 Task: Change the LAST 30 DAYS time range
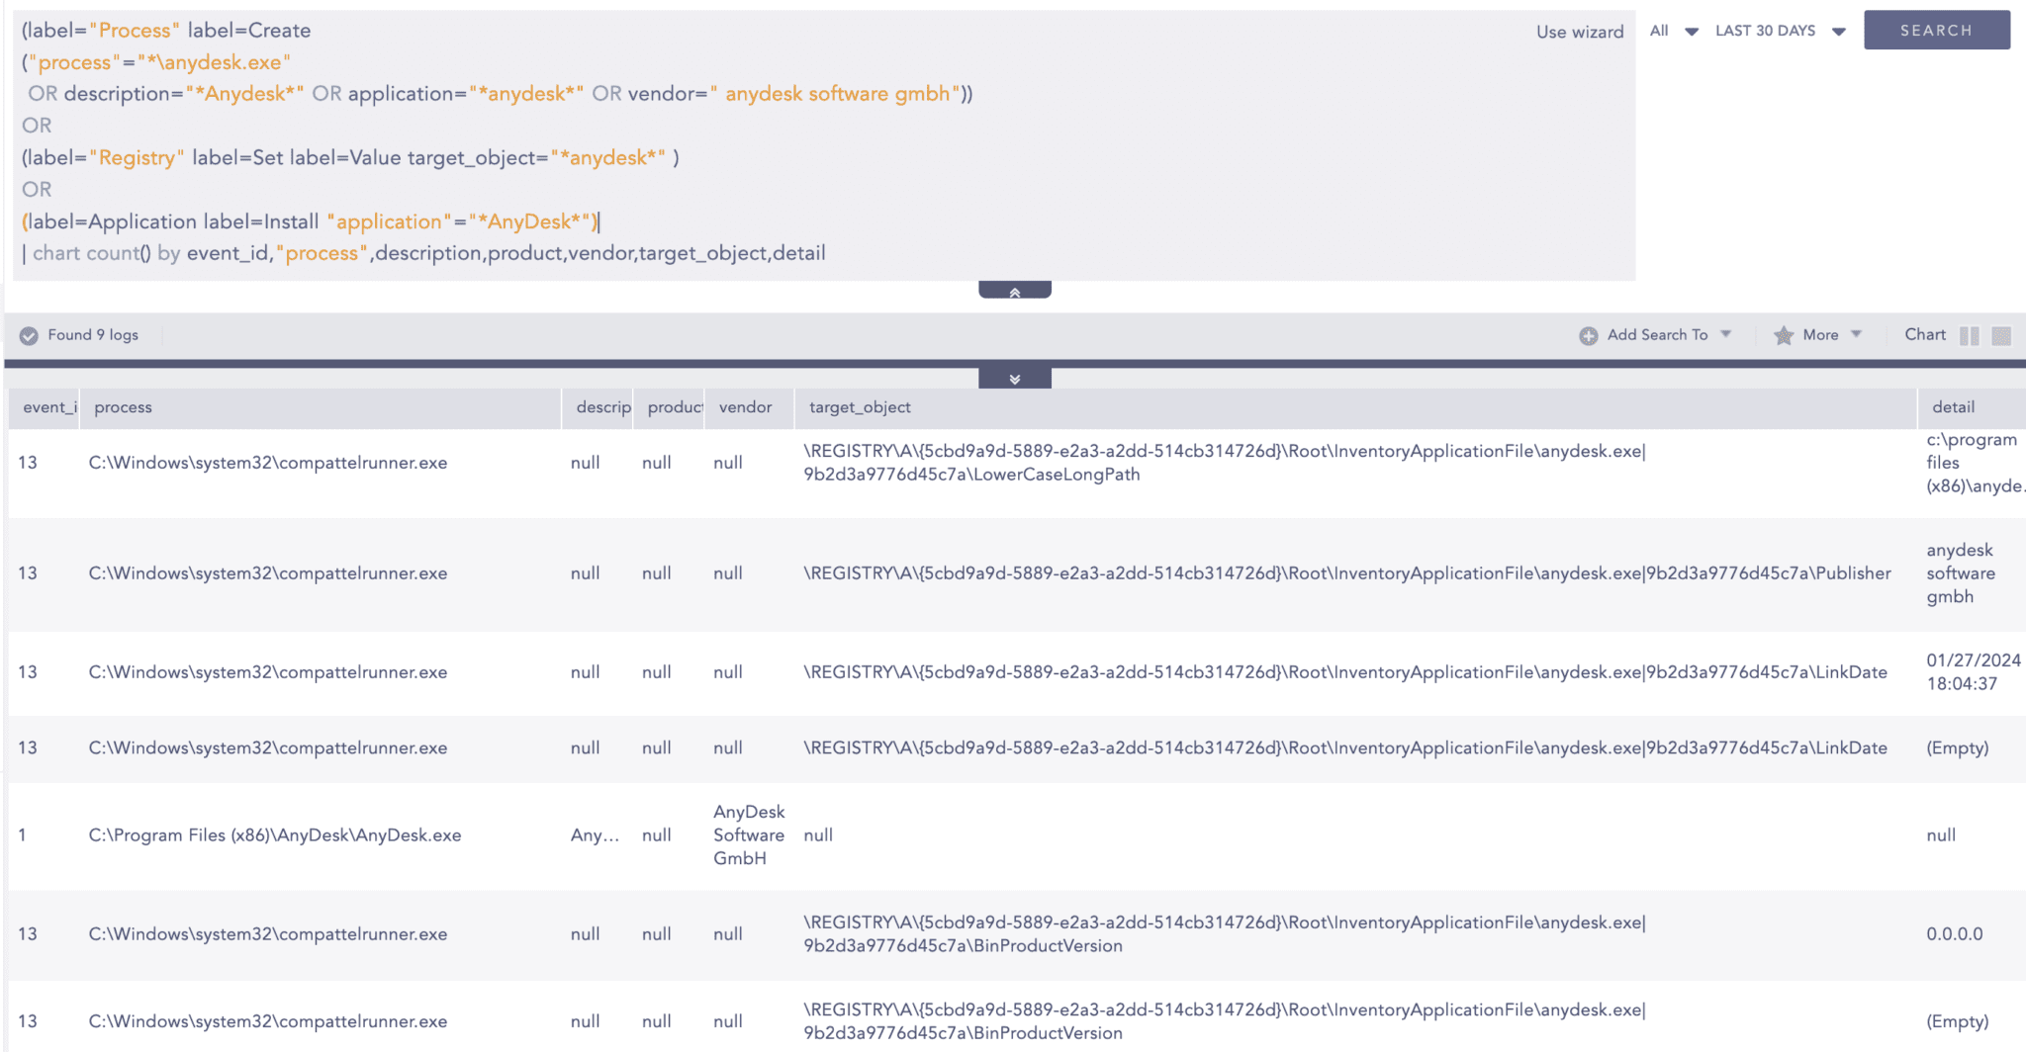click(1780, 31)
